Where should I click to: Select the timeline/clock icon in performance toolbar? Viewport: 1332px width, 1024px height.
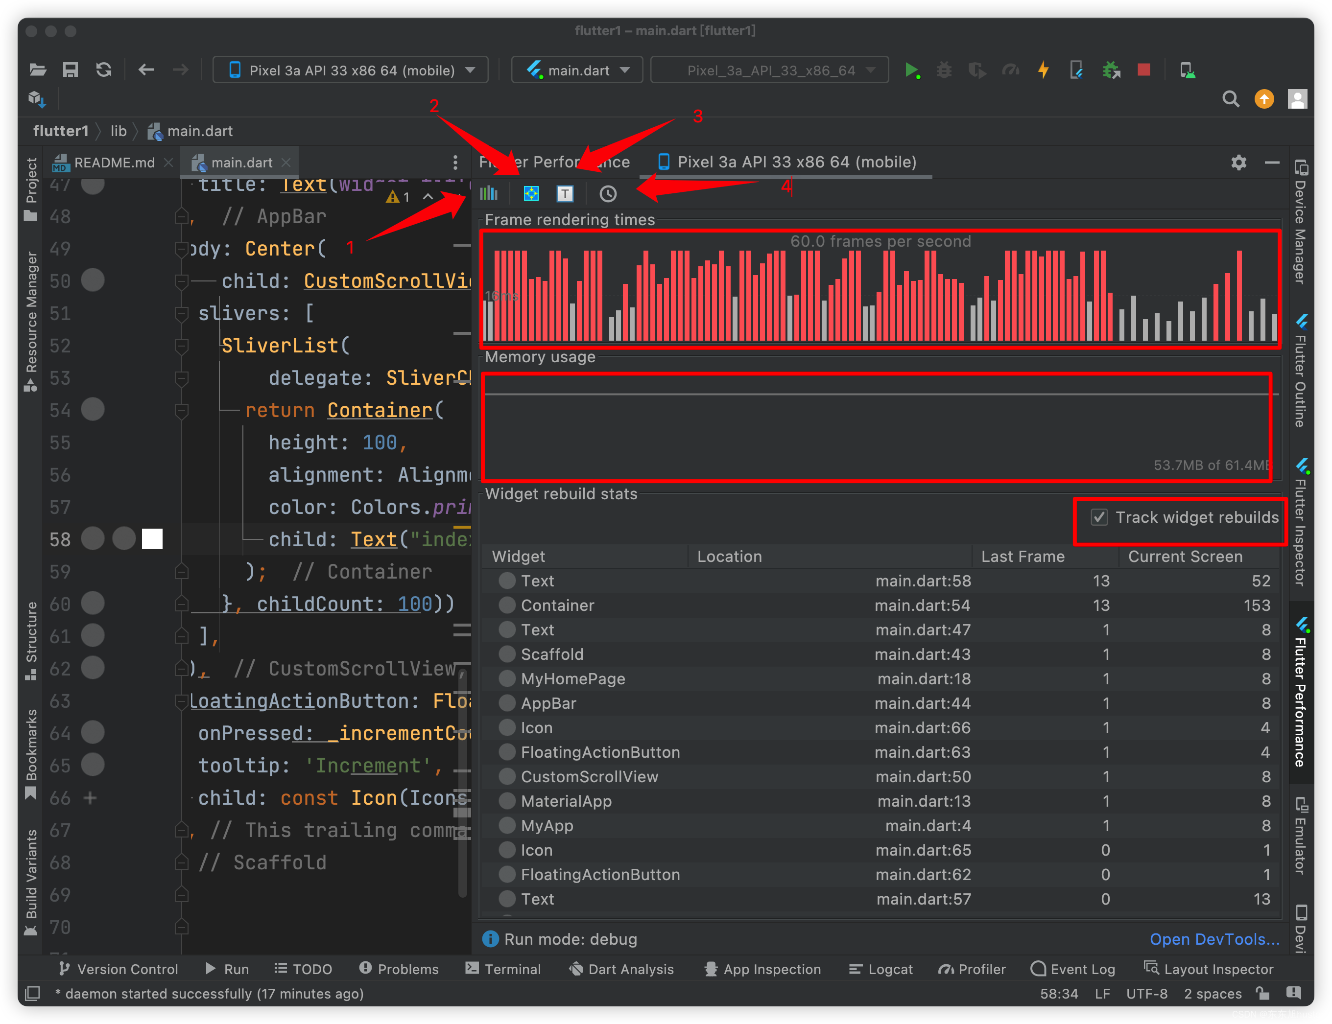(x=604, y=192)
